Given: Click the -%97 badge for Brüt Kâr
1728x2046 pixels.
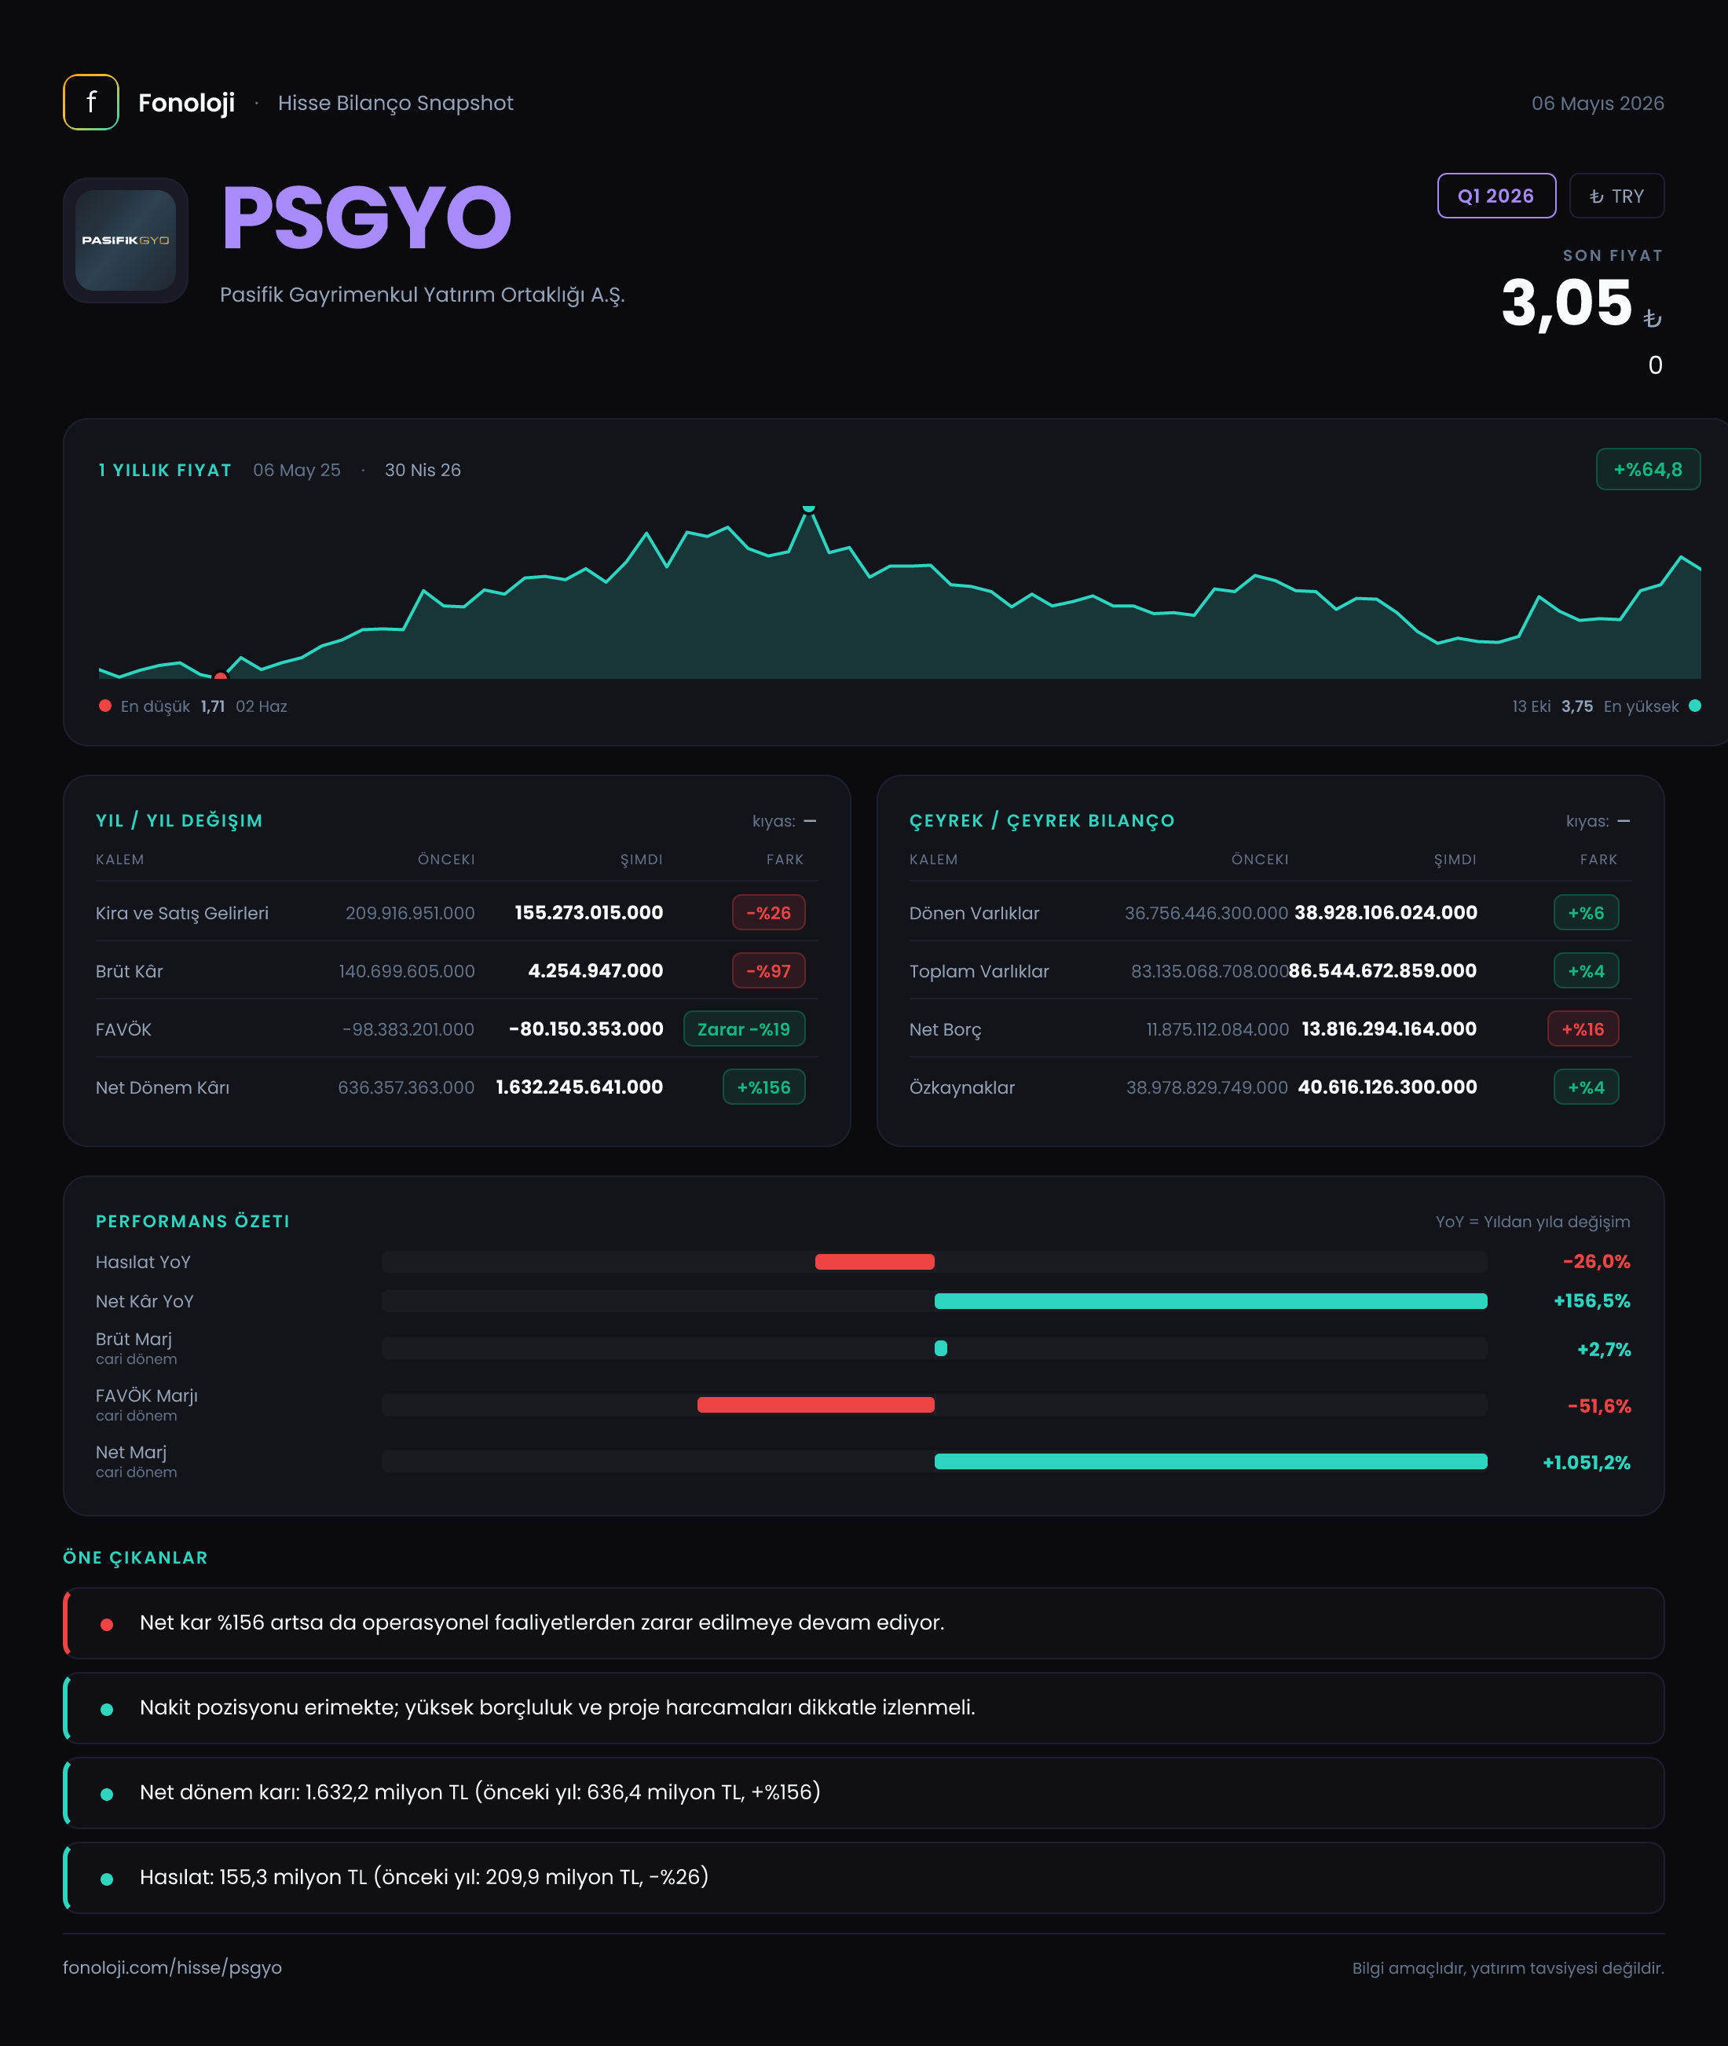Looking at the screenshot, I should coord(768,971).
